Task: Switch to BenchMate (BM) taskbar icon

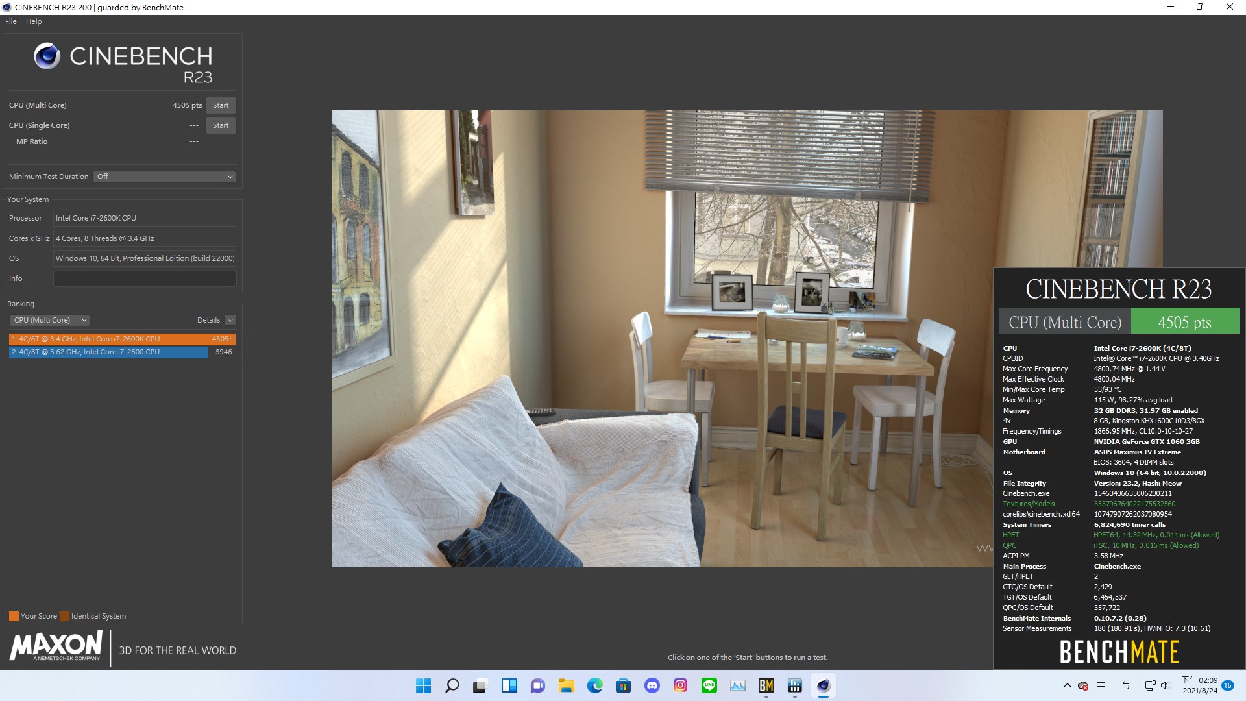Action: pos(766,685)
